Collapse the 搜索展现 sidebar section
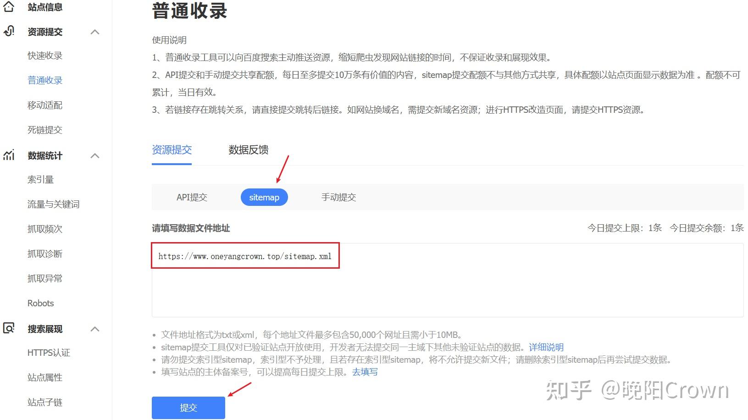The image size is (748, 420). 95,329
